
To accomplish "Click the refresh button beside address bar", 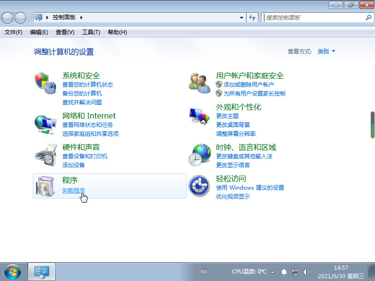I will pyautogui.click(x=252, y=18).
